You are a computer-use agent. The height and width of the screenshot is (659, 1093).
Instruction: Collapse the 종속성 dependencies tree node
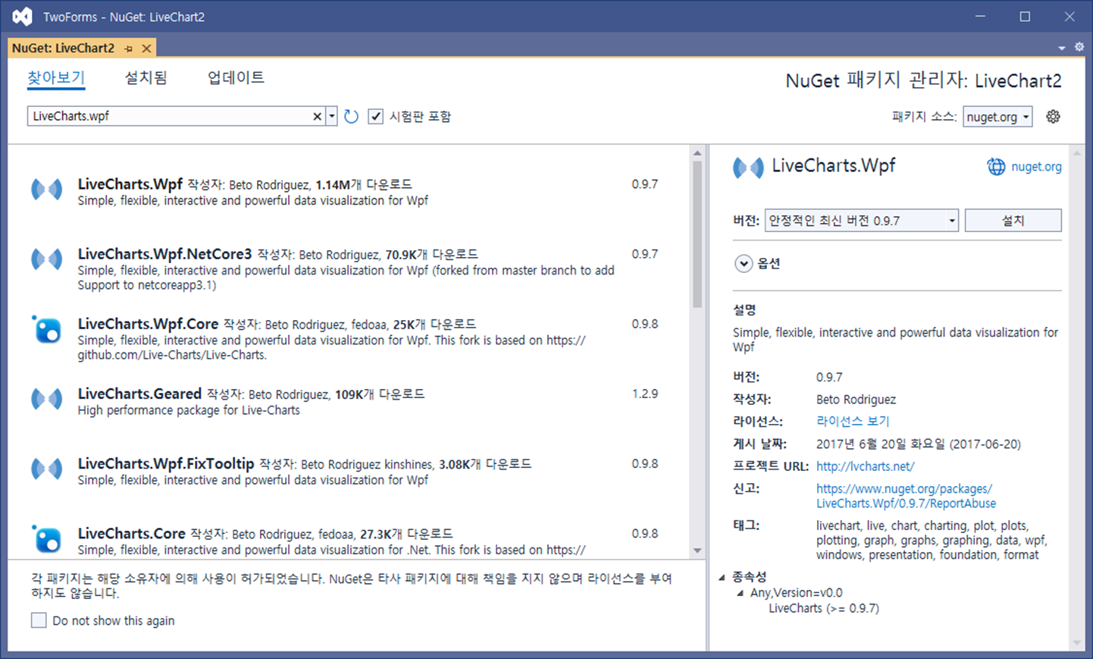[722, 577]
